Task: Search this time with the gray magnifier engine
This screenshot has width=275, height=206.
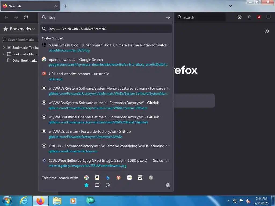Action: (151, 178)
